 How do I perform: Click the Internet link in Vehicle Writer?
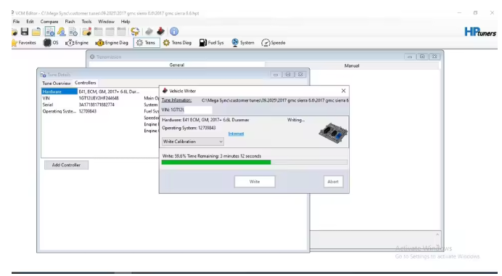tap(236, 134)
